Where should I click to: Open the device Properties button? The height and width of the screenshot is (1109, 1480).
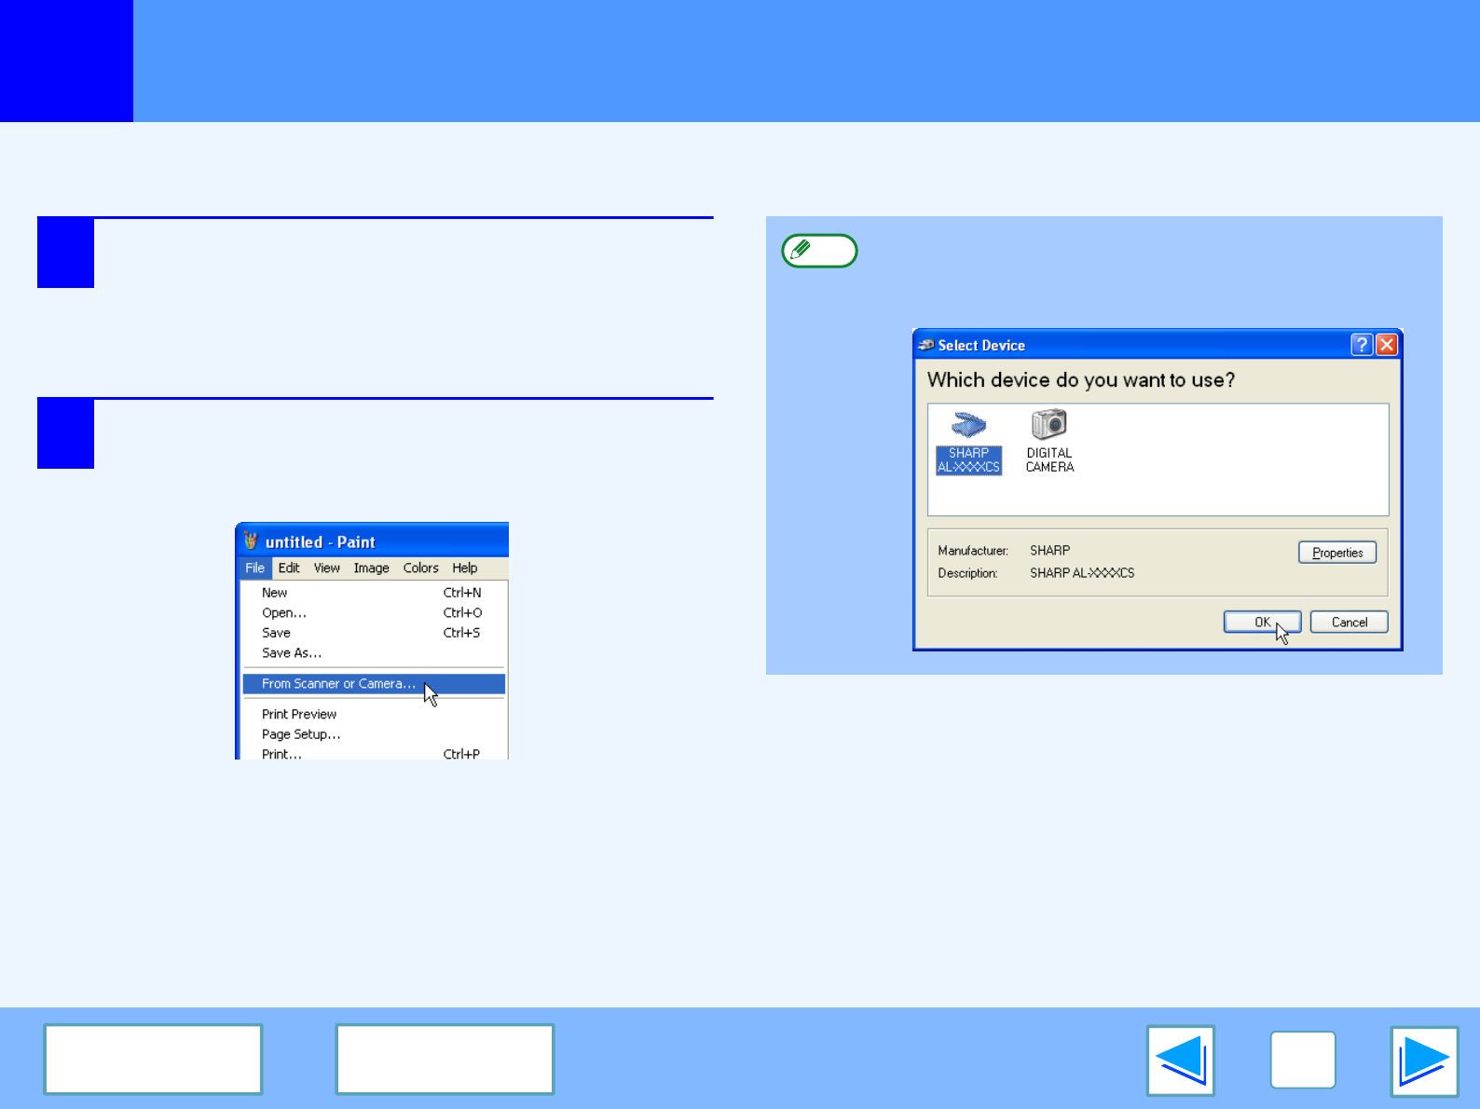[1336, 553]
